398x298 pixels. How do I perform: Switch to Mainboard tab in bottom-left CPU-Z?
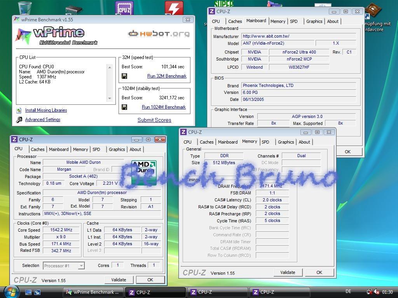click(59, 149)
